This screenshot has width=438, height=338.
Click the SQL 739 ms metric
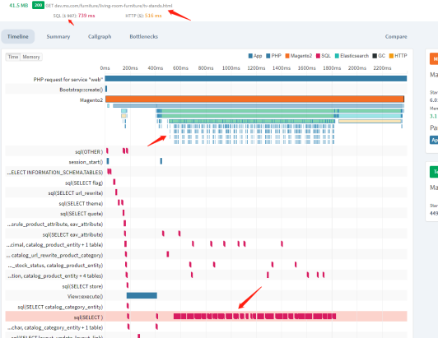coord(74,16)
